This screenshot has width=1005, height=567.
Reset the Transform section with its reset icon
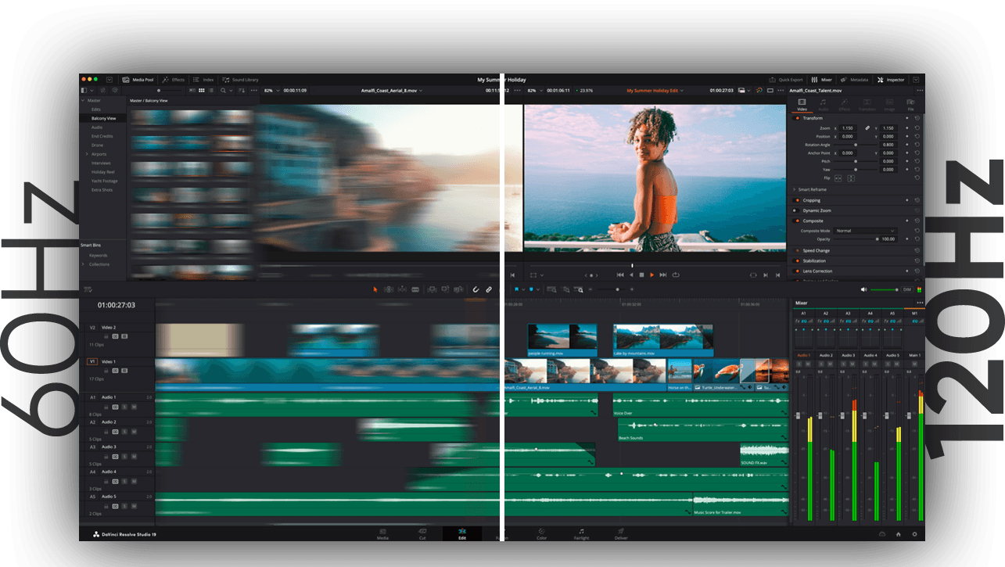point(917,118)
